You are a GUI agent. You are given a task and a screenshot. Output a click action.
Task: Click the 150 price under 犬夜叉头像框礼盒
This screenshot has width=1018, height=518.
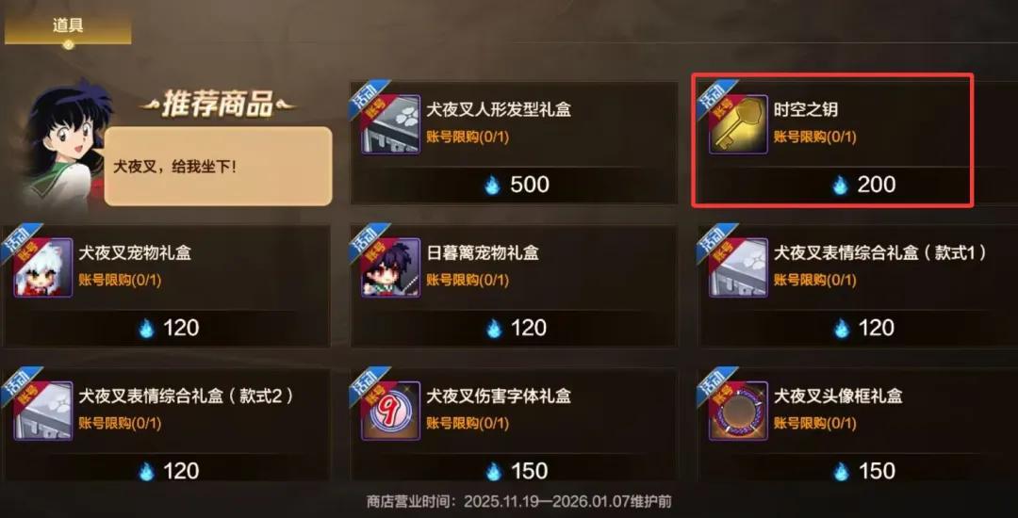(864, 471)
